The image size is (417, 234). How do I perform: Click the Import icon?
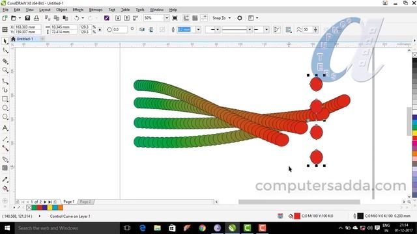click(x=118, y=18)
